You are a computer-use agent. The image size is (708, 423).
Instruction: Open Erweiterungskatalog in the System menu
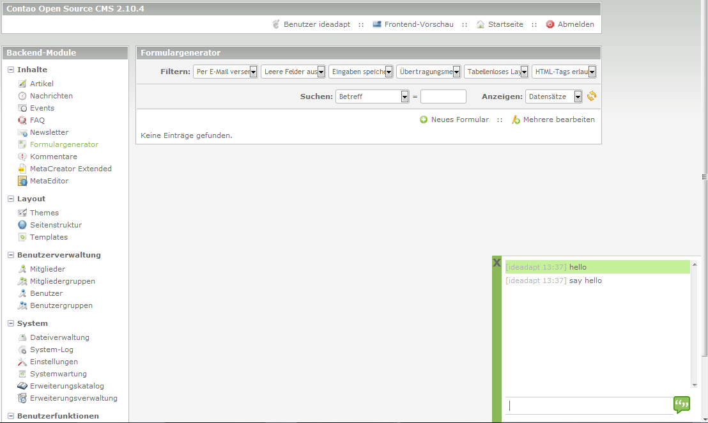point(66,386)
